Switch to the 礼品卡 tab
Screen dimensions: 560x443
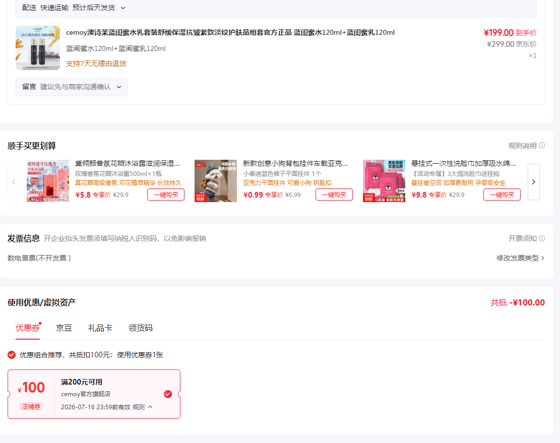(100, 328)
